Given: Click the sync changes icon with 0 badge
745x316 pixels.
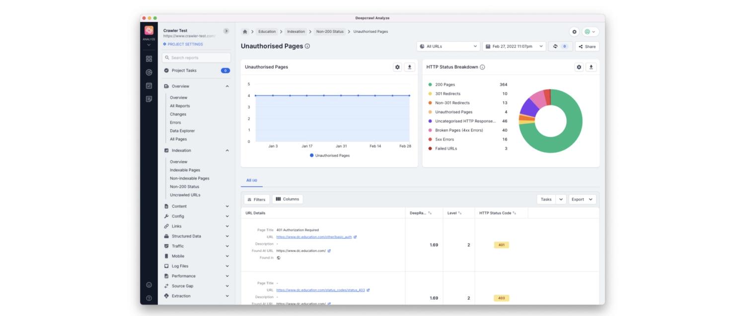Looking at the screenshot, I should 560,46.
